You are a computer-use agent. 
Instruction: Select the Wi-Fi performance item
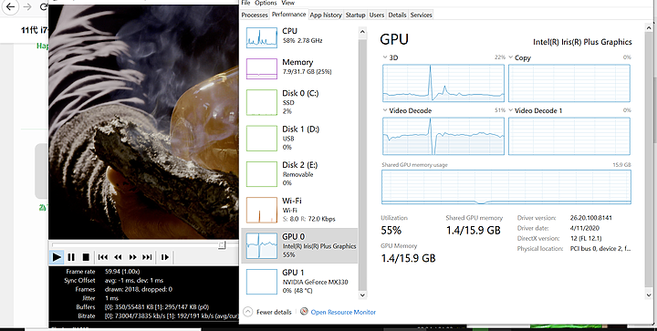(299, 210)
